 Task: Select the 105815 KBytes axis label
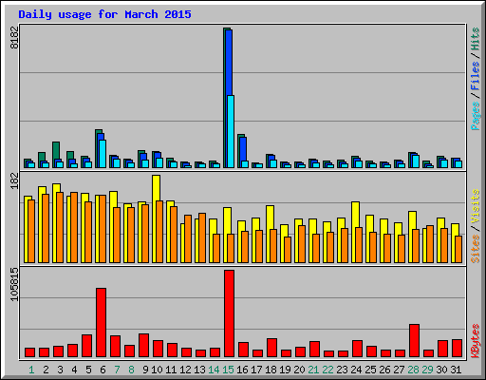tap(14, 284)
